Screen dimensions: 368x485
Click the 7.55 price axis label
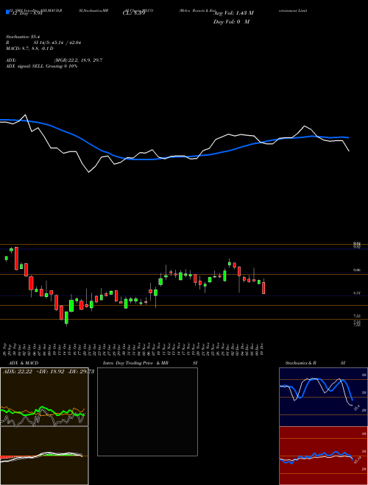click(357, 316)
